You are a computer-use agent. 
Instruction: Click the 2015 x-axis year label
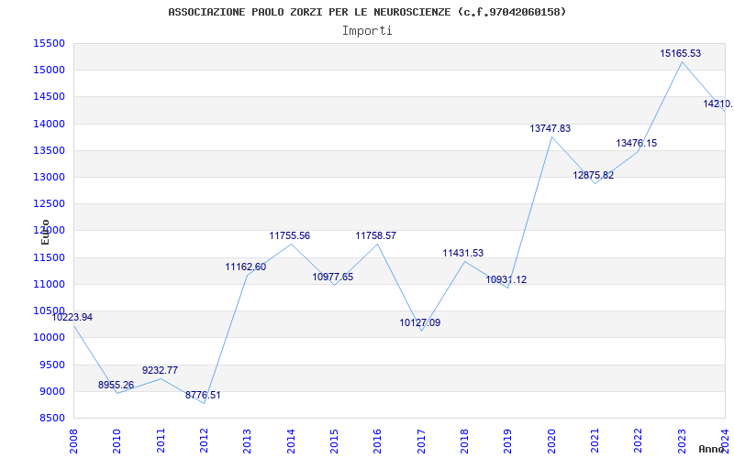click(334, 442)
